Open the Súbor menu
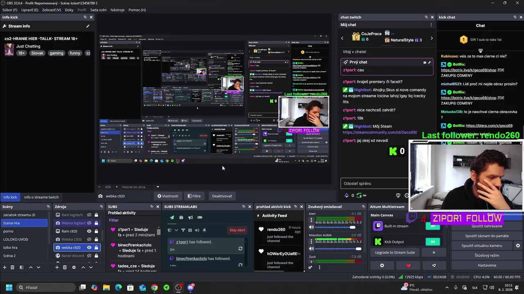524x294 pixels. coord(10,10)
